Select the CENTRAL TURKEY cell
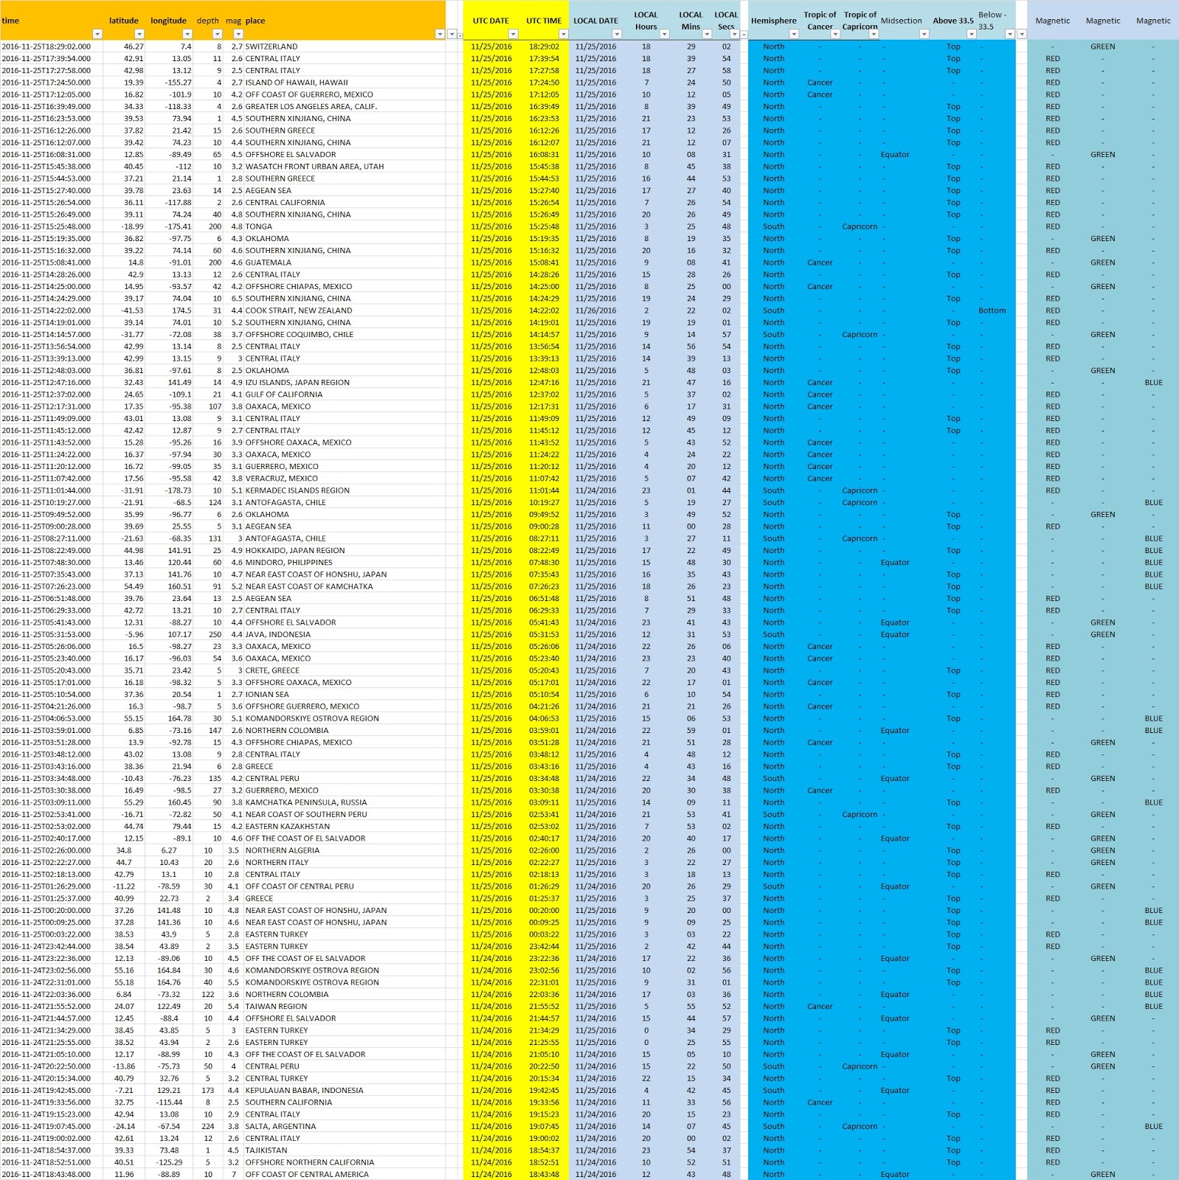The height and width of the screenshot is (1180, 1179). click(344, 1078)
